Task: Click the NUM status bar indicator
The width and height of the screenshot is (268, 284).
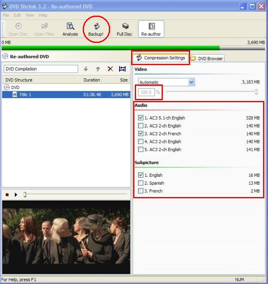Action: [x=239, y=279]
